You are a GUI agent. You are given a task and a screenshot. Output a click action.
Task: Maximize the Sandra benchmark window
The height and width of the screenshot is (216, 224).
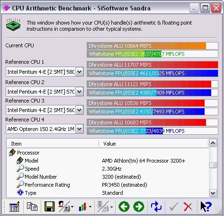point(205,8)
